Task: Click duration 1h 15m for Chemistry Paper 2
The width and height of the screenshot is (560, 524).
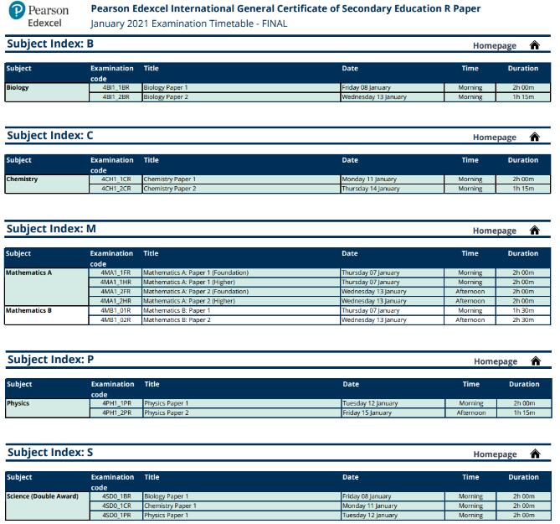Action: [x=523, y=189]
